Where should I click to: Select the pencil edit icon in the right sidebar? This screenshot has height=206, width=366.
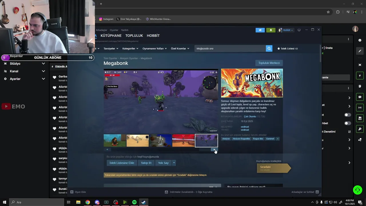coord(360,51)
